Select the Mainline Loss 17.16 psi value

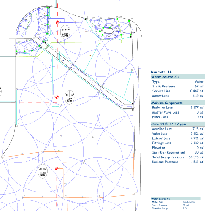(197, 129)
